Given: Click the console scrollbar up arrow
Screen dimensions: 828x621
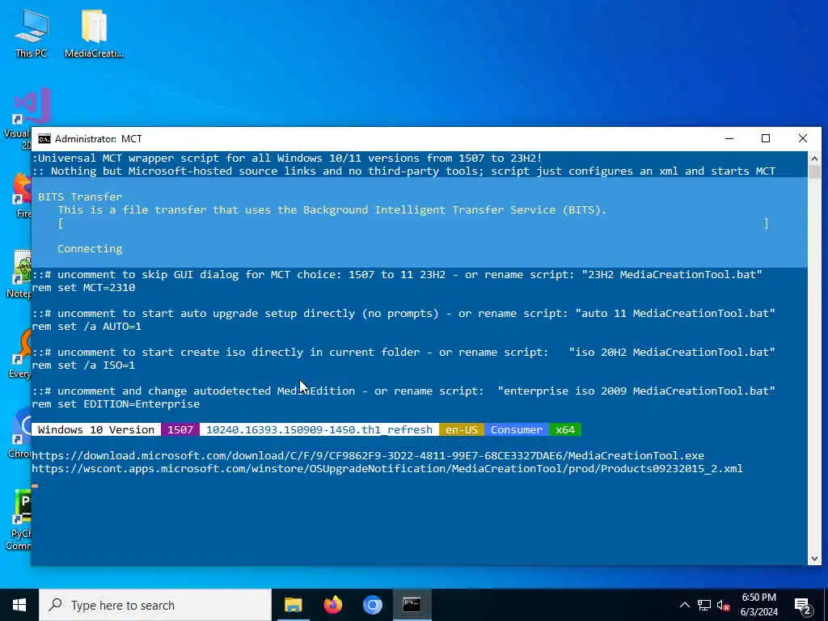Looking at the screenshot, I should coord(814,158).
